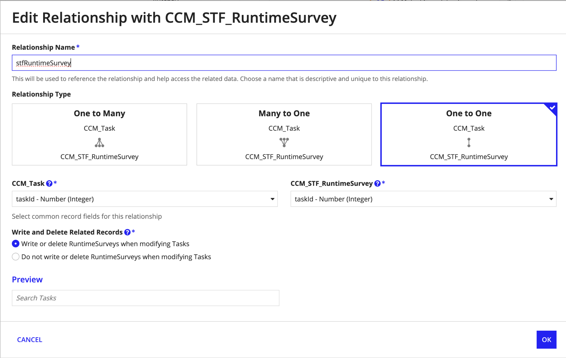
Task: Click the 'Relationship Name' label
Action: 43,47
